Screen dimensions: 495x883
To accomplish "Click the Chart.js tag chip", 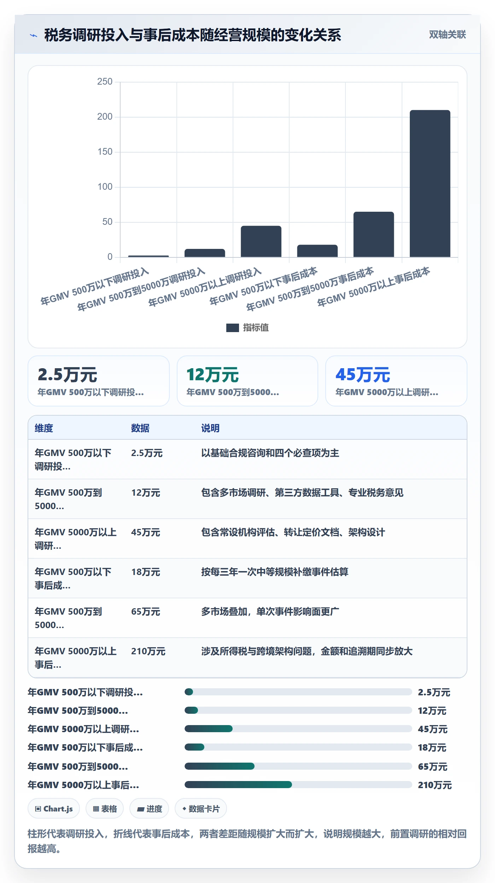I will pyautogui.click(x=54, y=809).
